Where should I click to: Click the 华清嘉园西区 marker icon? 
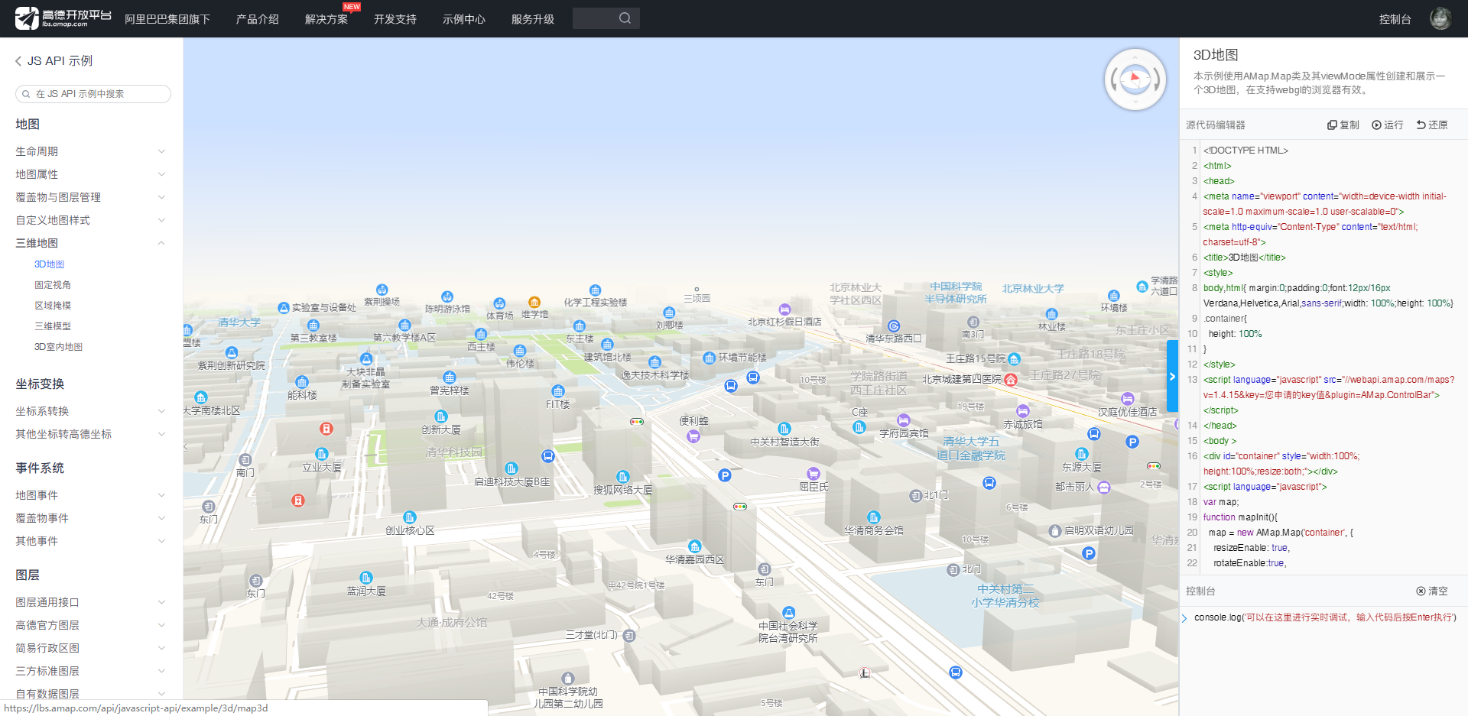click(x=694, y=546)
